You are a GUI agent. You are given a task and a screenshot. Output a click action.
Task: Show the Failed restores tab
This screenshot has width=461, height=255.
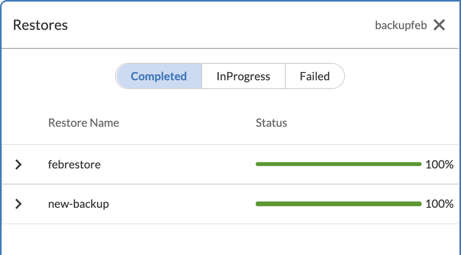click(x=315, y=77)
